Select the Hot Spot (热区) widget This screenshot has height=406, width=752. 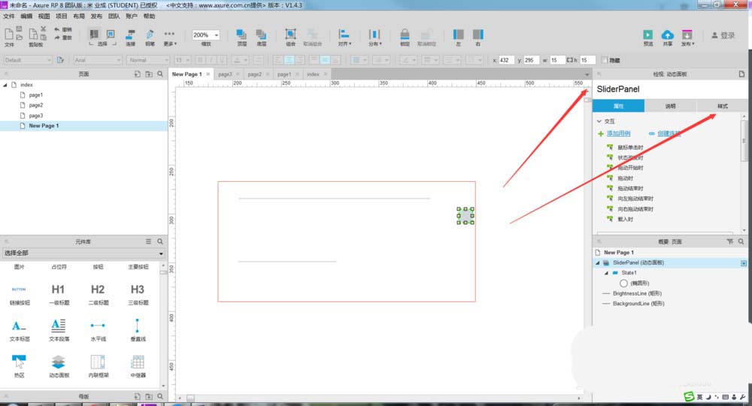pos(20,365)
